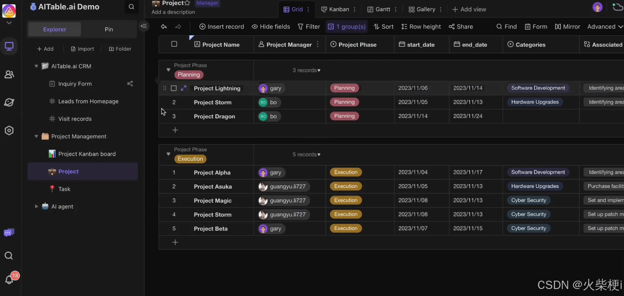This screenshot has height=296, width=624.
Task: Expand the AI agent folder
Action: pyautogui.click(x=36, y=206)
